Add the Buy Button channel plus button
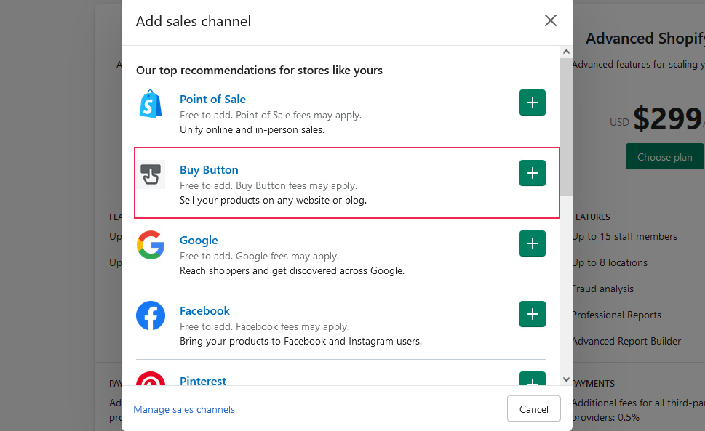 533,173
